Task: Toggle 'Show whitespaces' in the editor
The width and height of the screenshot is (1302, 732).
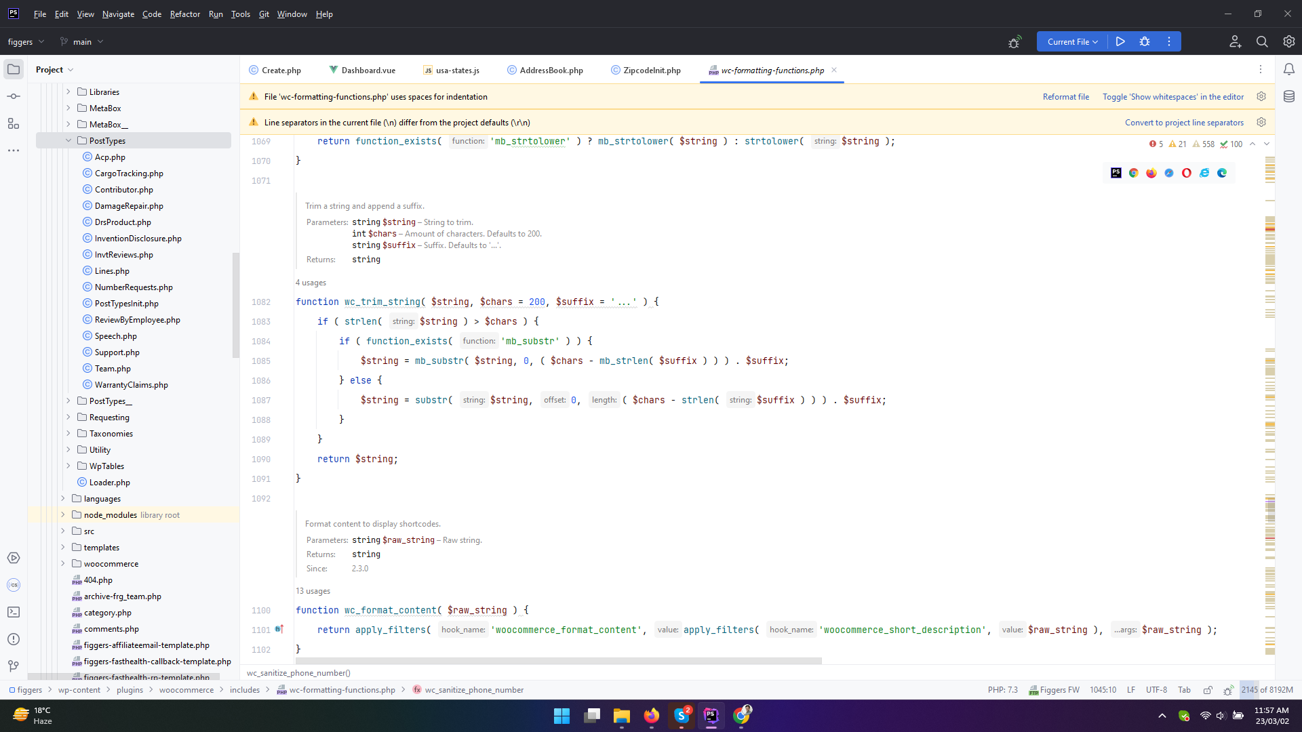Action: pos(1172,97)
